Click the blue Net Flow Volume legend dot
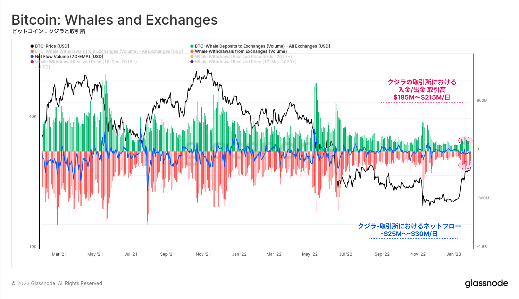Screen dimensions: 519x299 click(32, 57)
